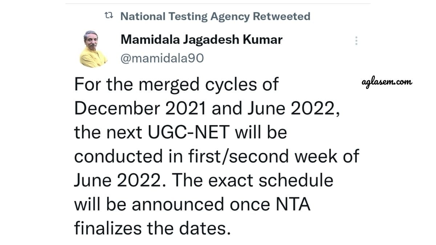Click the word "conducted" in the tweet
The height and width of the screenshot is (245, 436).
pos(118,156)
